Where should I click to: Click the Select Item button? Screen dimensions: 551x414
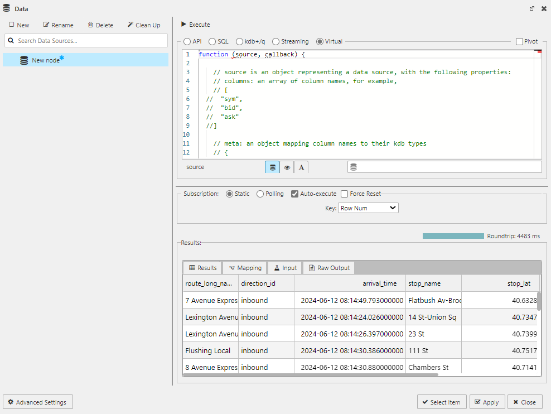[442, 402]
